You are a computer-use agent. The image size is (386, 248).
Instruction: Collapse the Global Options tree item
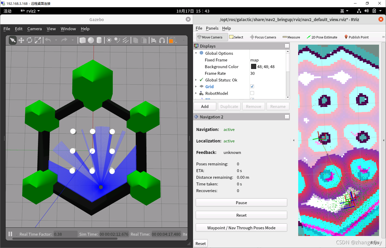196,53
